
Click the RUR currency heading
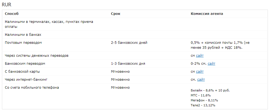[x=6, y=5]
